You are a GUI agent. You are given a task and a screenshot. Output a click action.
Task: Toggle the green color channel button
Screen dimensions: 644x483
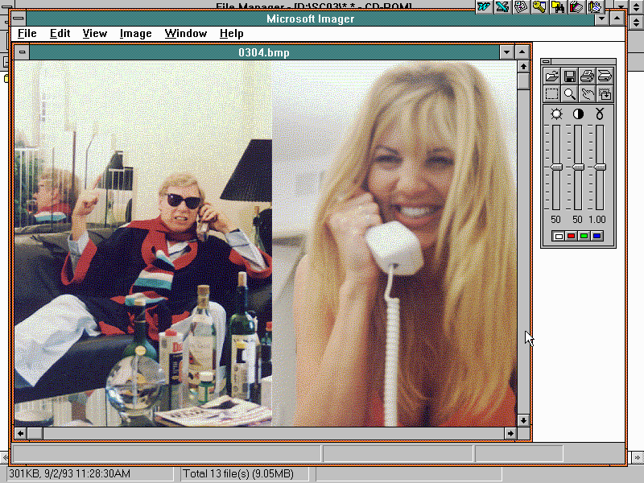[584, 237]
